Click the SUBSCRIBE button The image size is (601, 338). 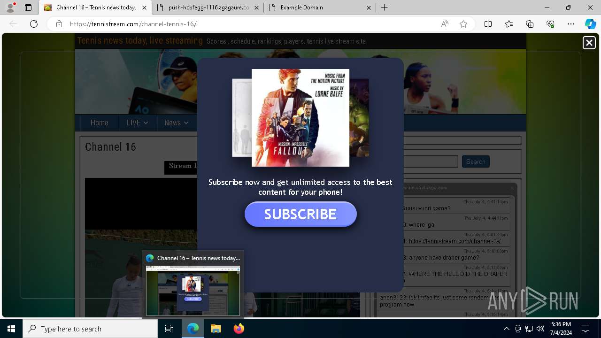pos(300,214)
